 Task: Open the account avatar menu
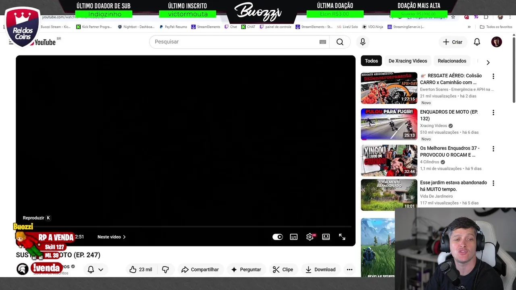click(497, 42)
